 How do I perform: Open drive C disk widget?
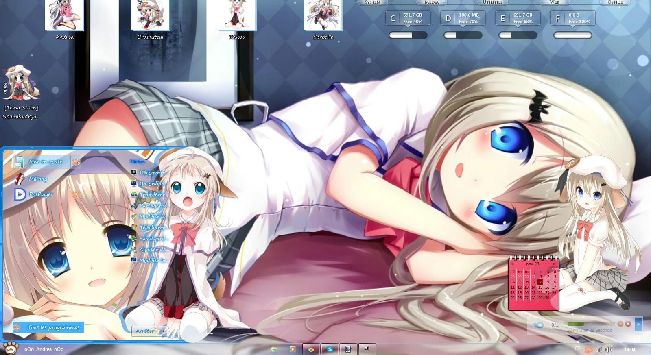point(408,18)
